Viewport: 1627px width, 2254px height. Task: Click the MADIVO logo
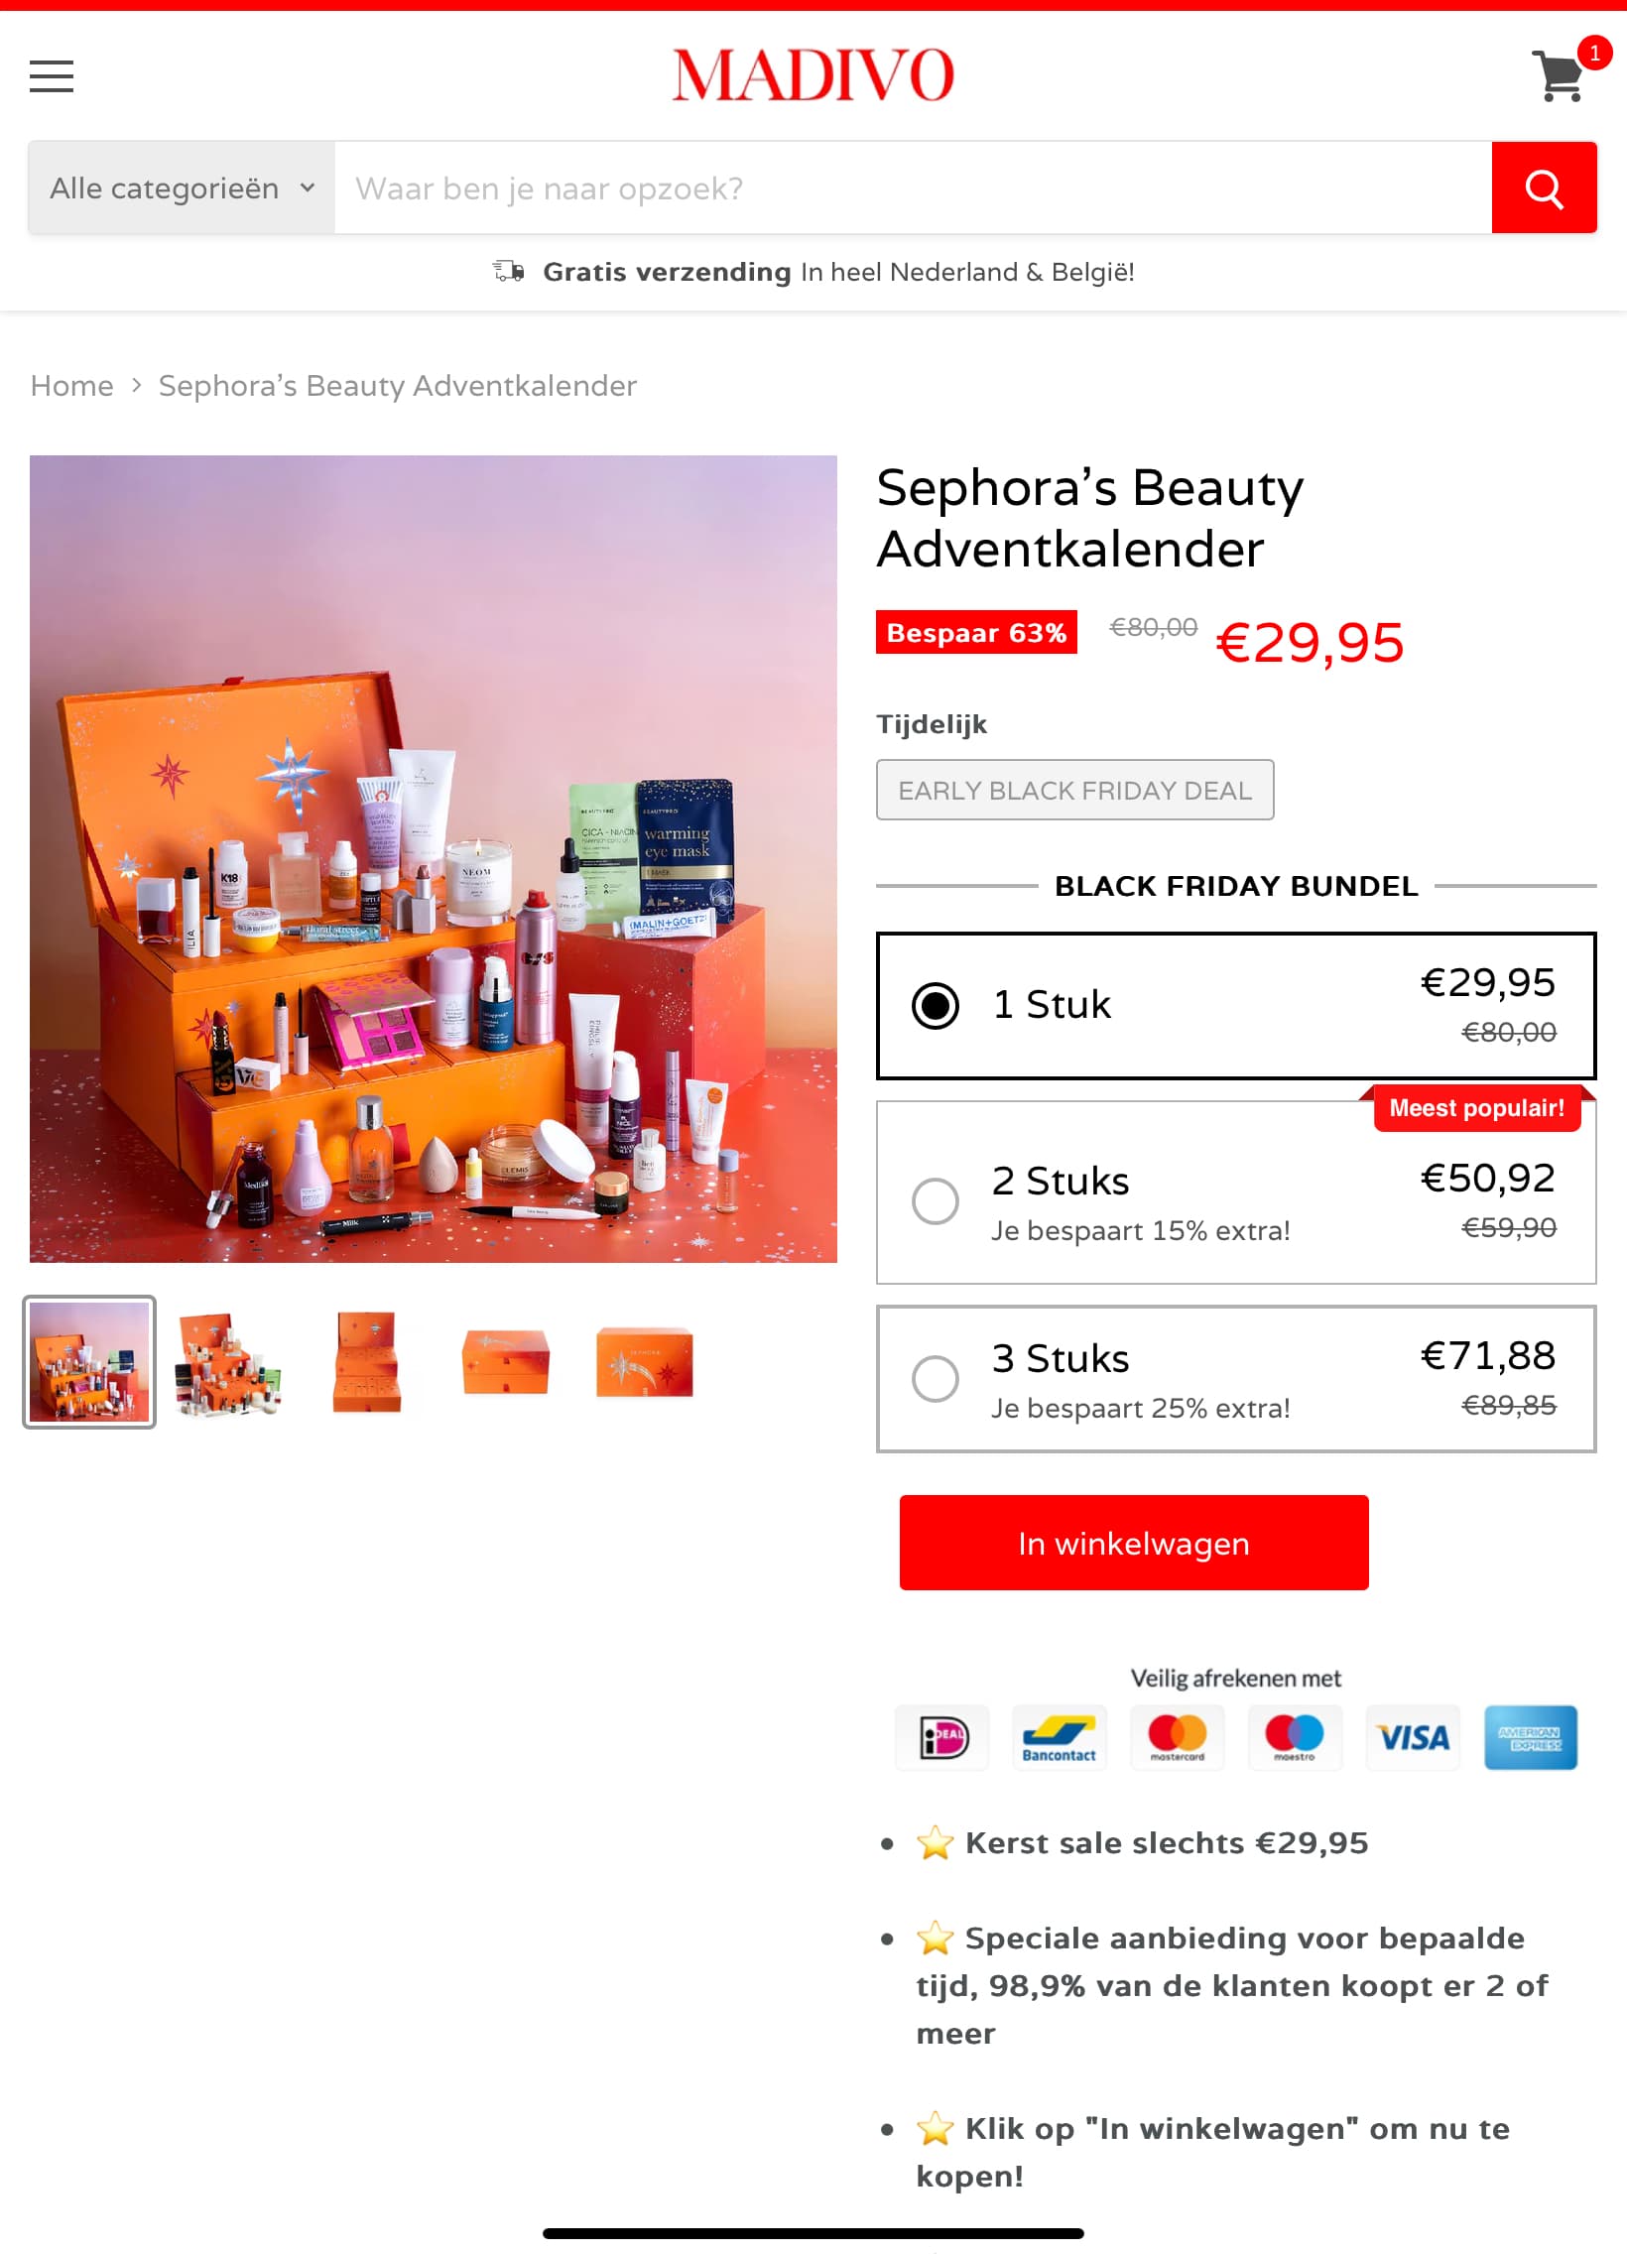813,75
